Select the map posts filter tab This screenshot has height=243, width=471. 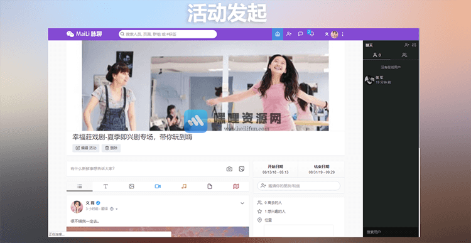tap(235, 186)
